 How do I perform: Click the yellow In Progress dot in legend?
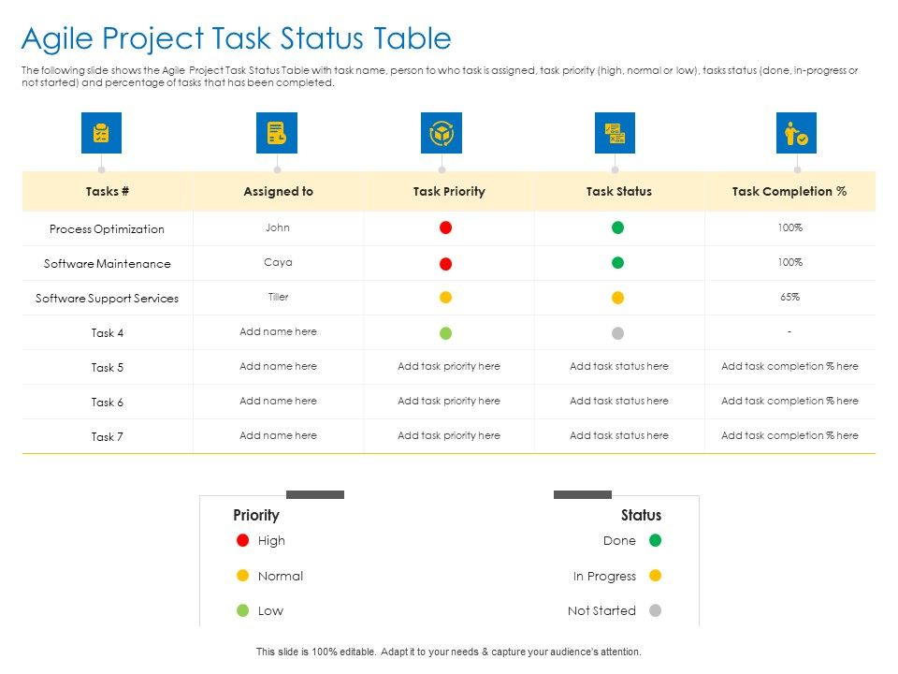[655, 576]
